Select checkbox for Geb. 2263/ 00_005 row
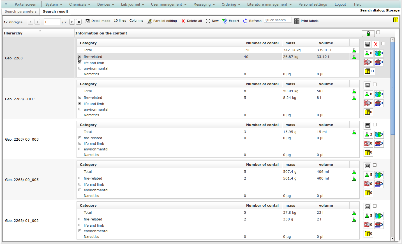 375,165
